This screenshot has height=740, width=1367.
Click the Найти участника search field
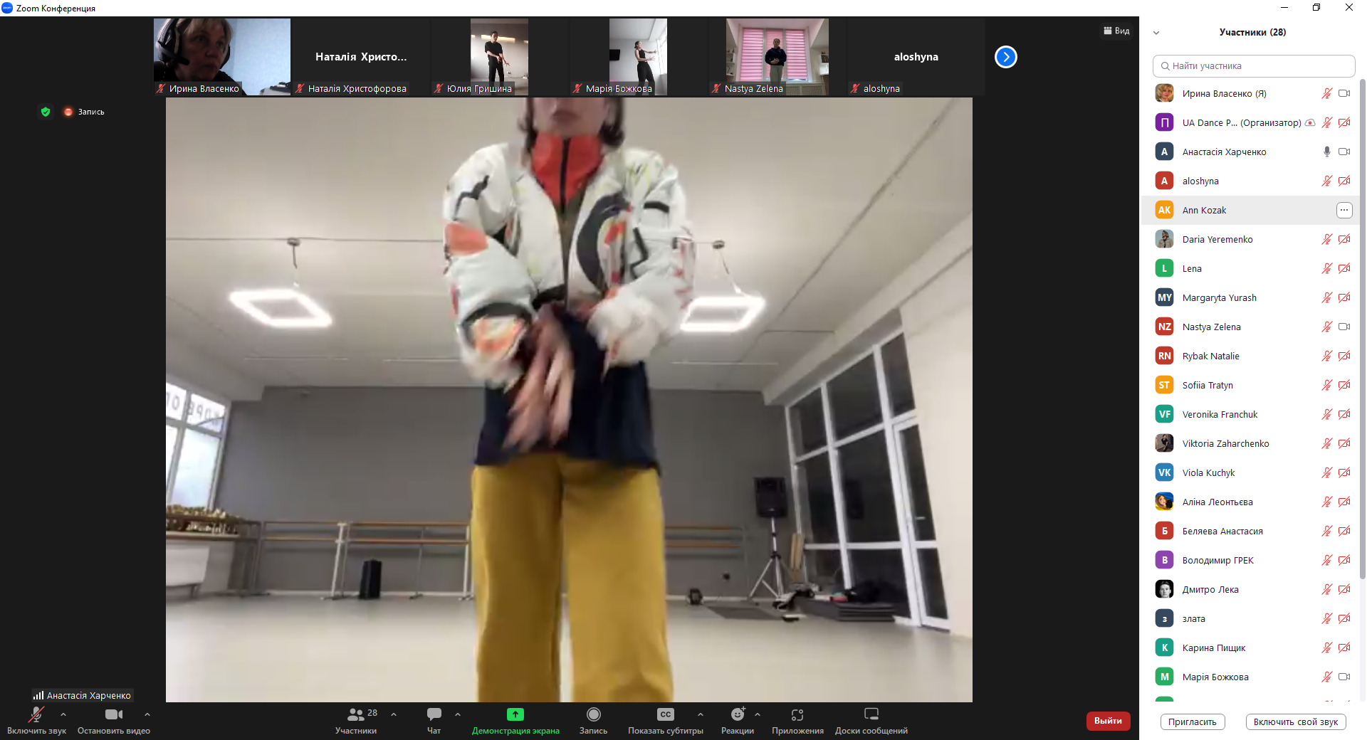(x=1254, y=65)
